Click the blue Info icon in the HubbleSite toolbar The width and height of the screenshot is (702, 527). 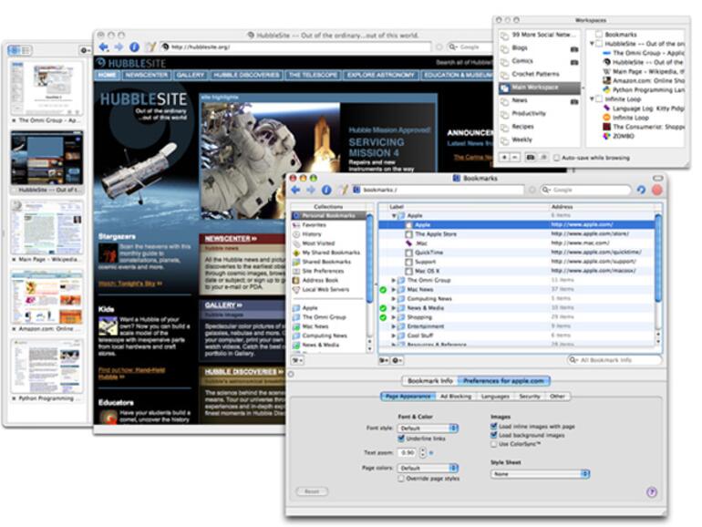(x=134, y=46)
